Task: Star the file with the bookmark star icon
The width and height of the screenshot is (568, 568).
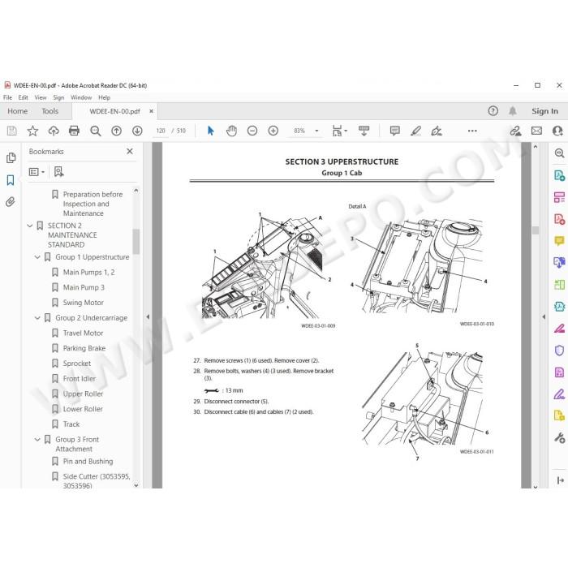Action: (x=32, y=131)
